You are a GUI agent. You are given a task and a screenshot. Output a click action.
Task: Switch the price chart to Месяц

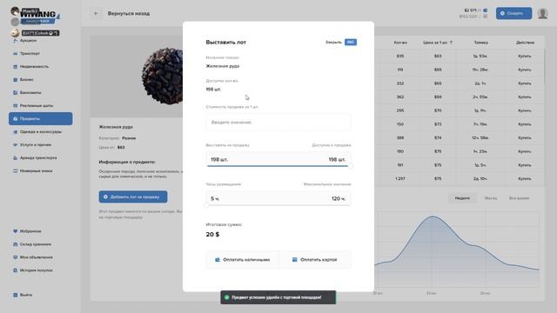(x=491, y=198)
